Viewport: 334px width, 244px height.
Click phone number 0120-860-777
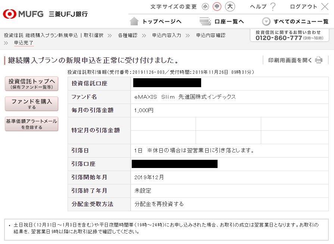pos(279,38)
